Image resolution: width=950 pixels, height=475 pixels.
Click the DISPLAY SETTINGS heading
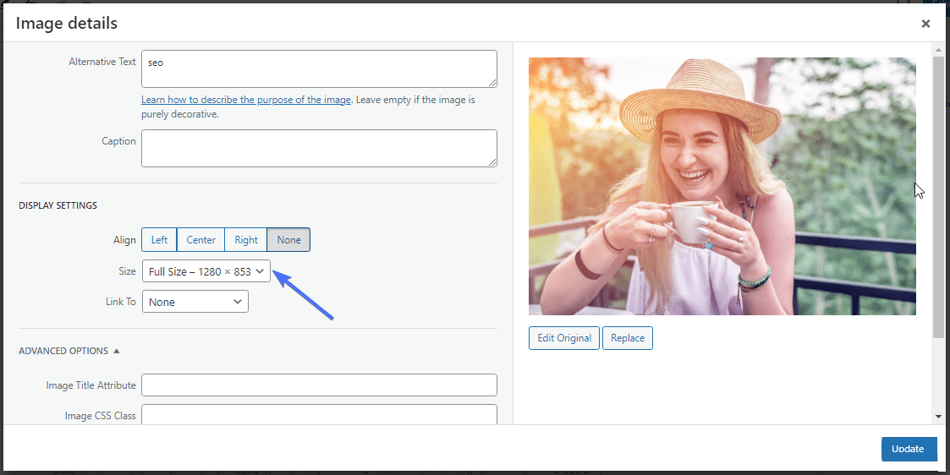[58, 205]
